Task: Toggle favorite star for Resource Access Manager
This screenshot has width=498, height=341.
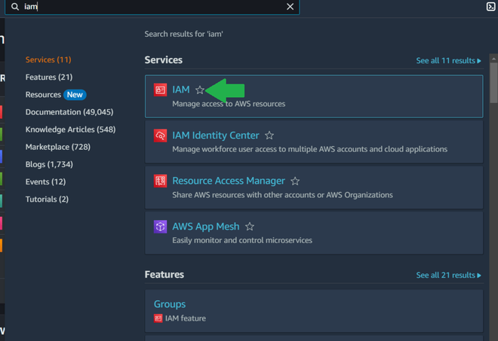Action: tap(295, 181)
